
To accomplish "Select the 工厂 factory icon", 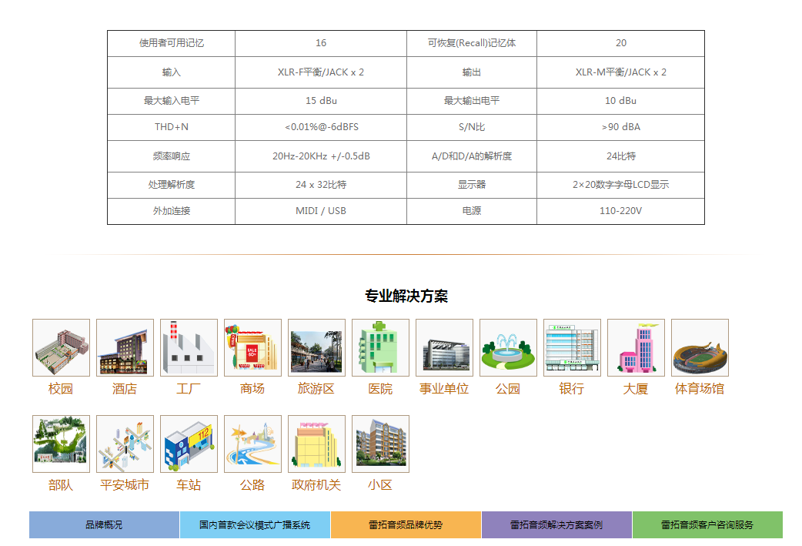I will [x=189, y=347].
